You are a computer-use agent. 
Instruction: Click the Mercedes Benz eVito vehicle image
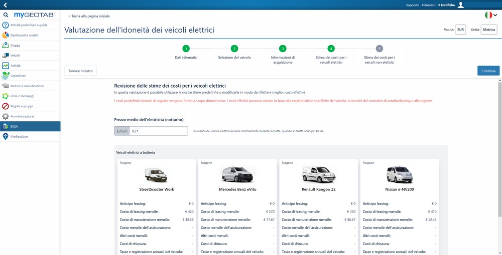pyautogui.click(x=237, y=174)
